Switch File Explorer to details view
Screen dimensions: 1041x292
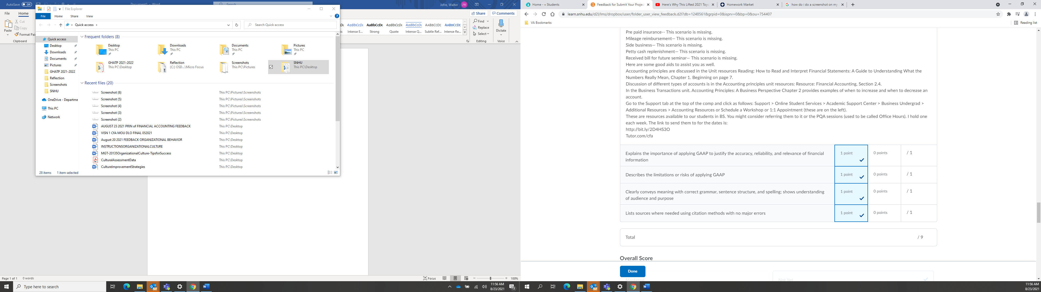point(330,172)
